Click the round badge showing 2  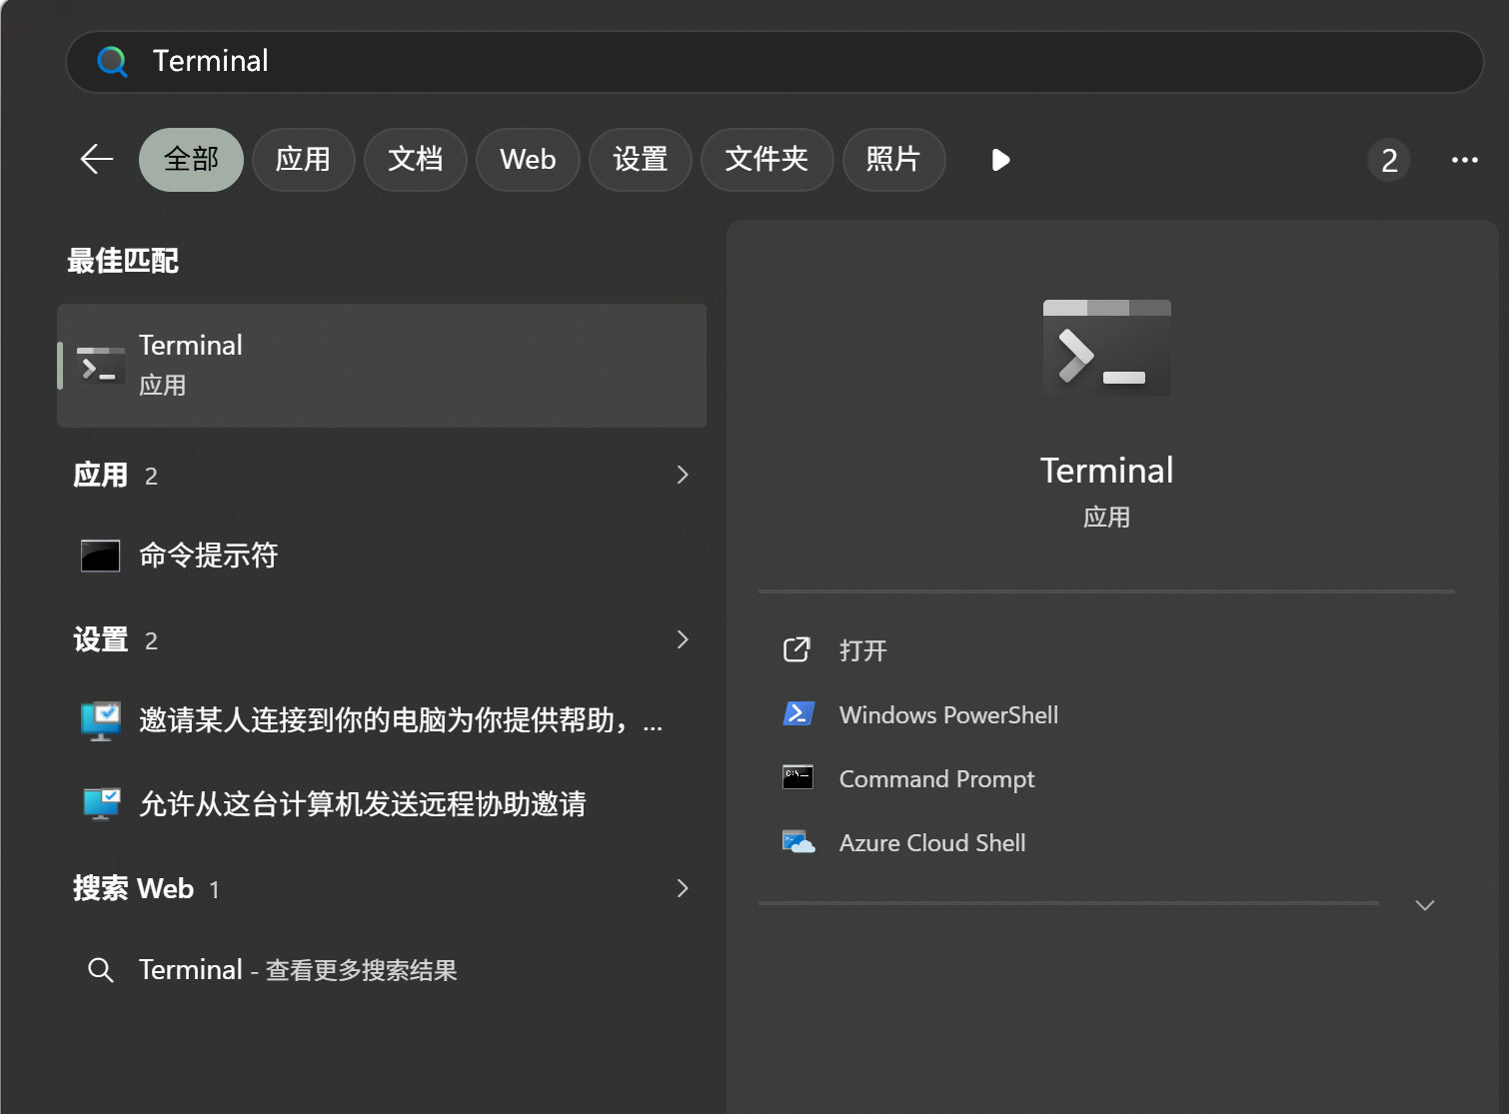[x=1389, y=160]
